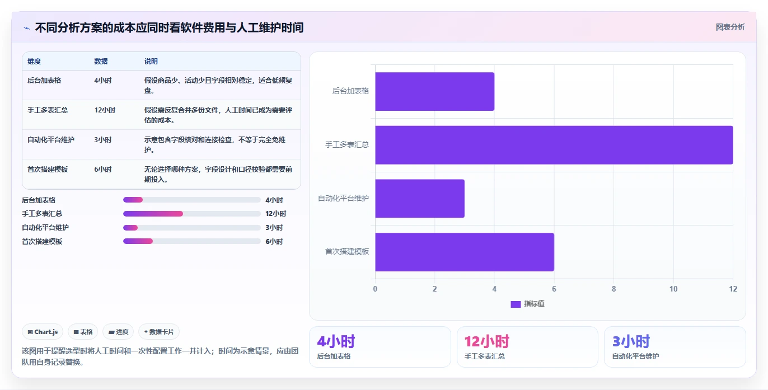This screenshot has width=768, height=390.
Task: Click the 数据 column header
Action: (101, 62)
